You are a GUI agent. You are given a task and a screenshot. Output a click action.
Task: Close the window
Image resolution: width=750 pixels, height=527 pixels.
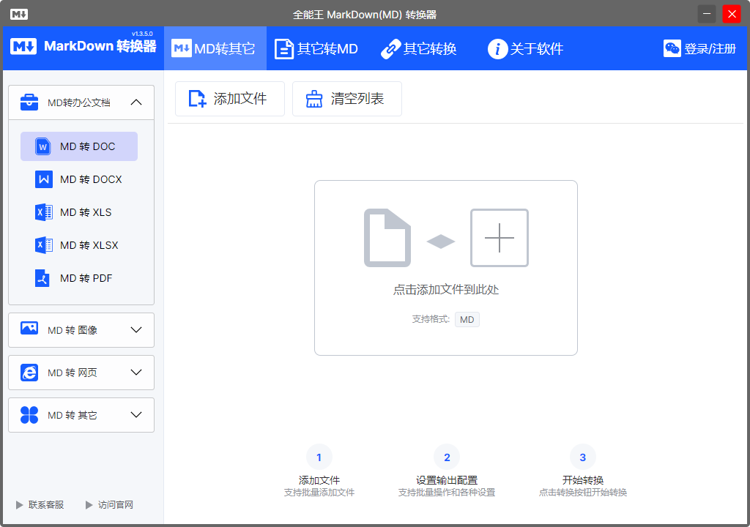732,14
